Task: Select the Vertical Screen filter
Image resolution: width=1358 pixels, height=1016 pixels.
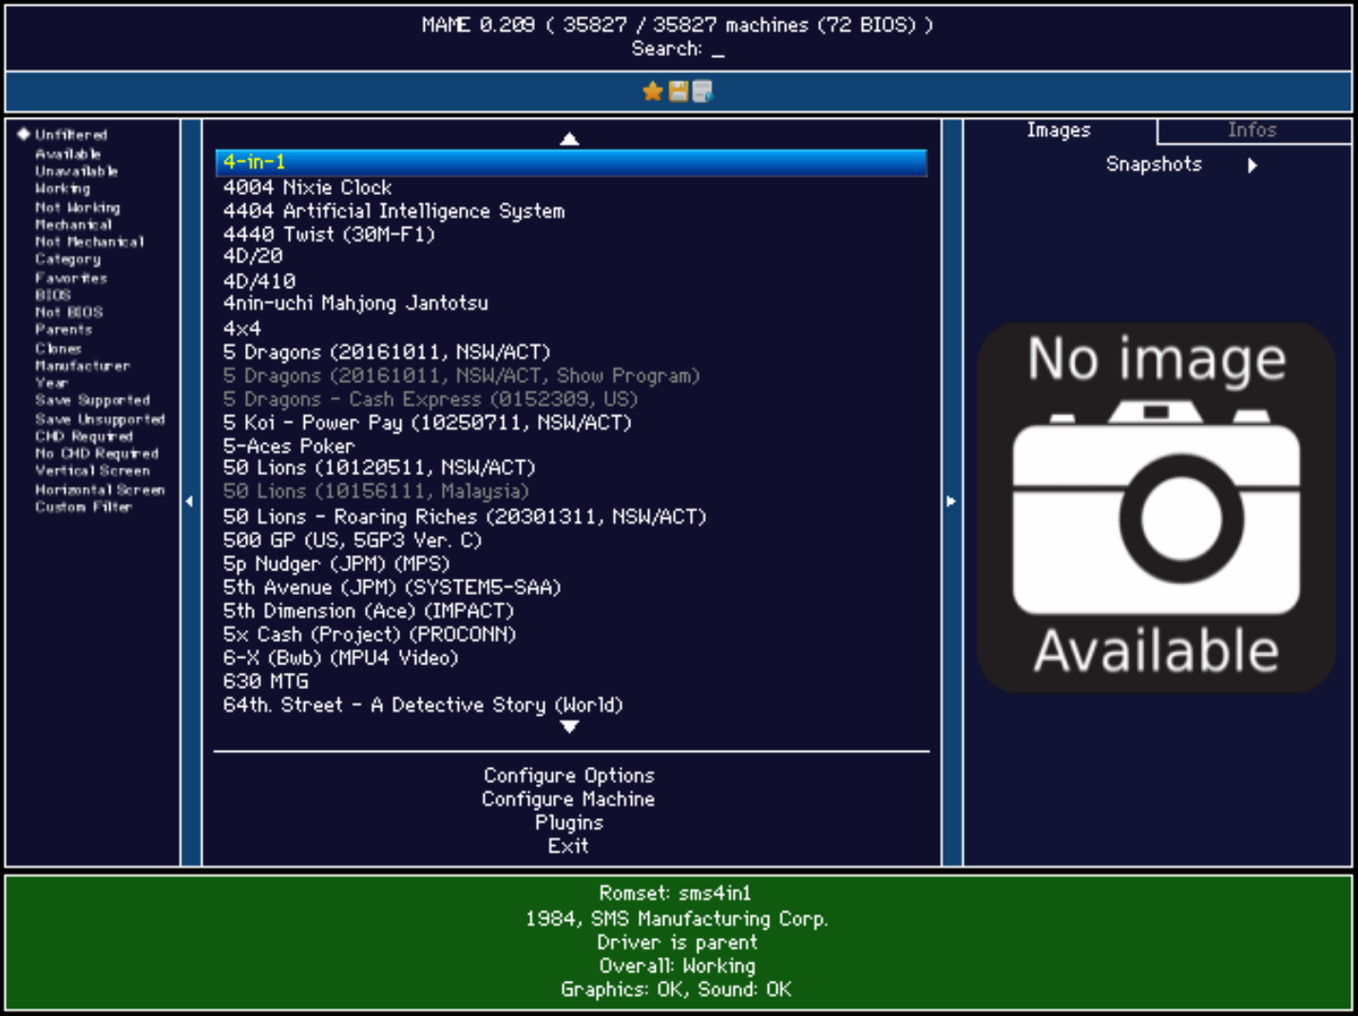Action: pos(92,470)
